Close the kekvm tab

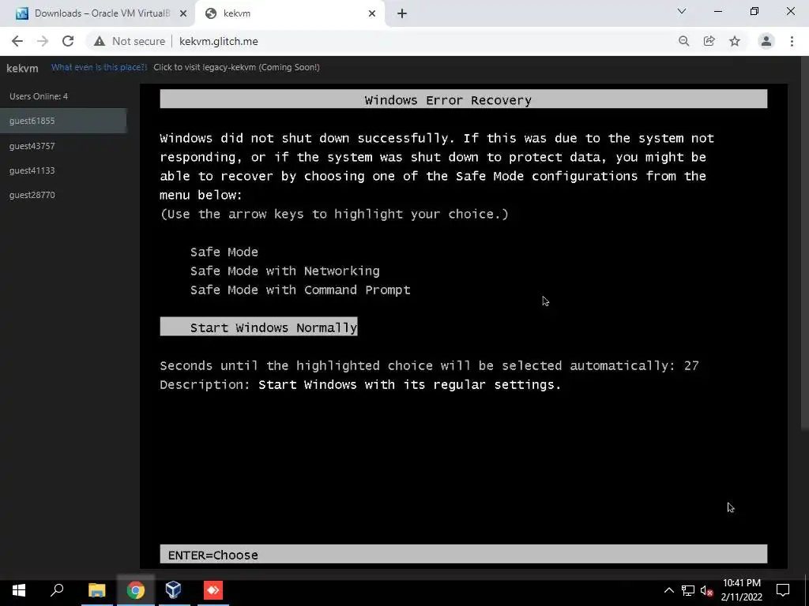pyautogui.click(x=372, y=13)
